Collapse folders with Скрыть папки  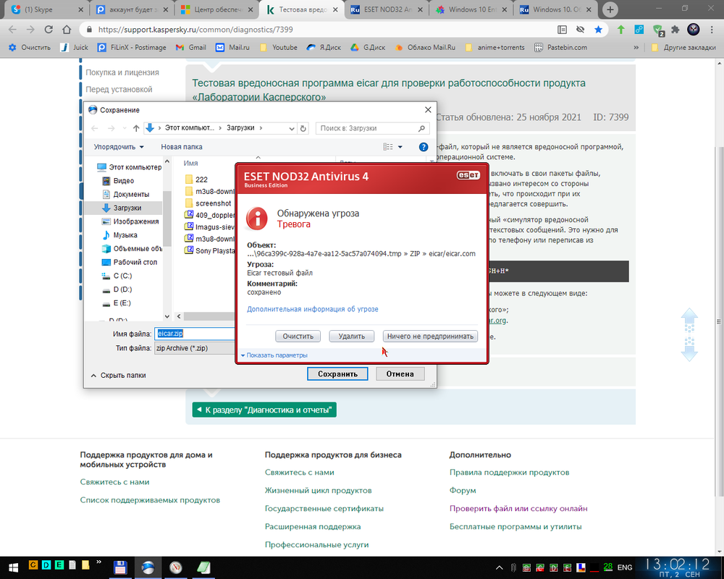click(x=119, y=376)
